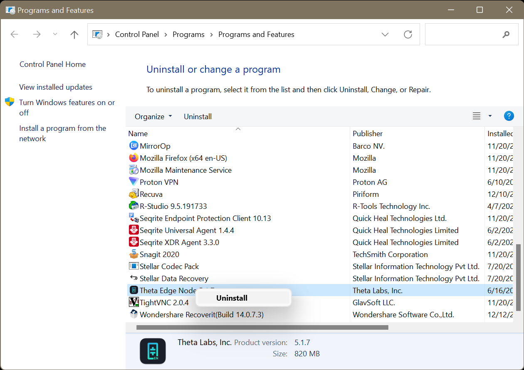Click the view layout icon
Viewport: 524px width, 370px height.
pyautogui.click(x=477, y=116)
